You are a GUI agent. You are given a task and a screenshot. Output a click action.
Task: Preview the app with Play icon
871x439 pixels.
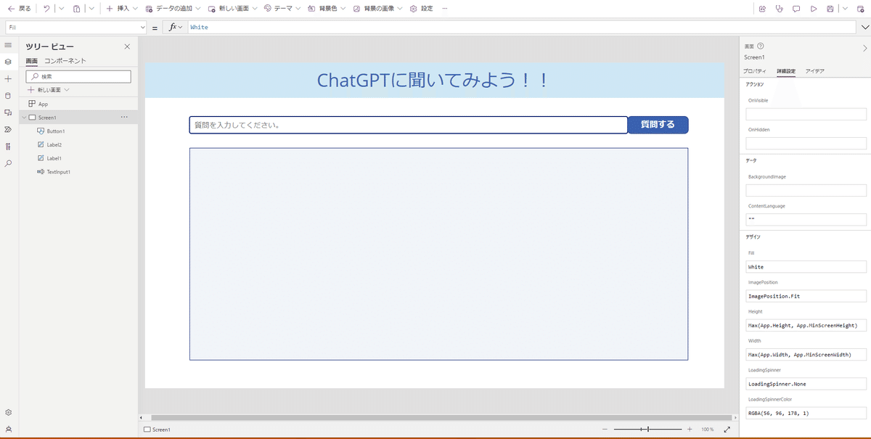click(x=814, y=9)
